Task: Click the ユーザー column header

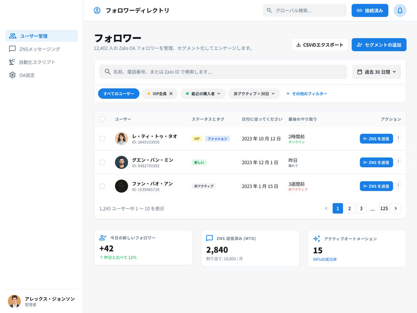Action: [x=123, y=119]
